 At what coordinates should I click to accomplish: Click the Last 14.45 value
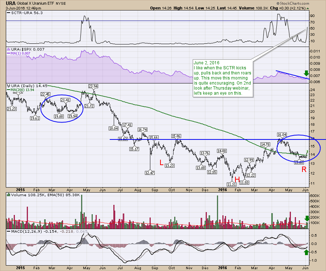tap(227, 8)
